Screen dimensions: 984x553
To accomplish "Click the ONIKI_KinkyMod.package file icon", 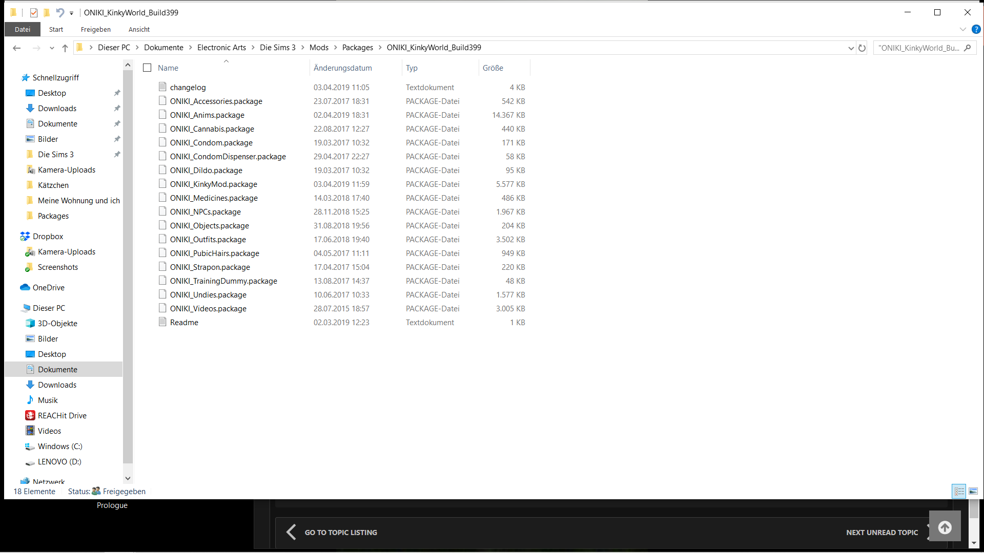I will pyautogui.click(x=162, y=183).
